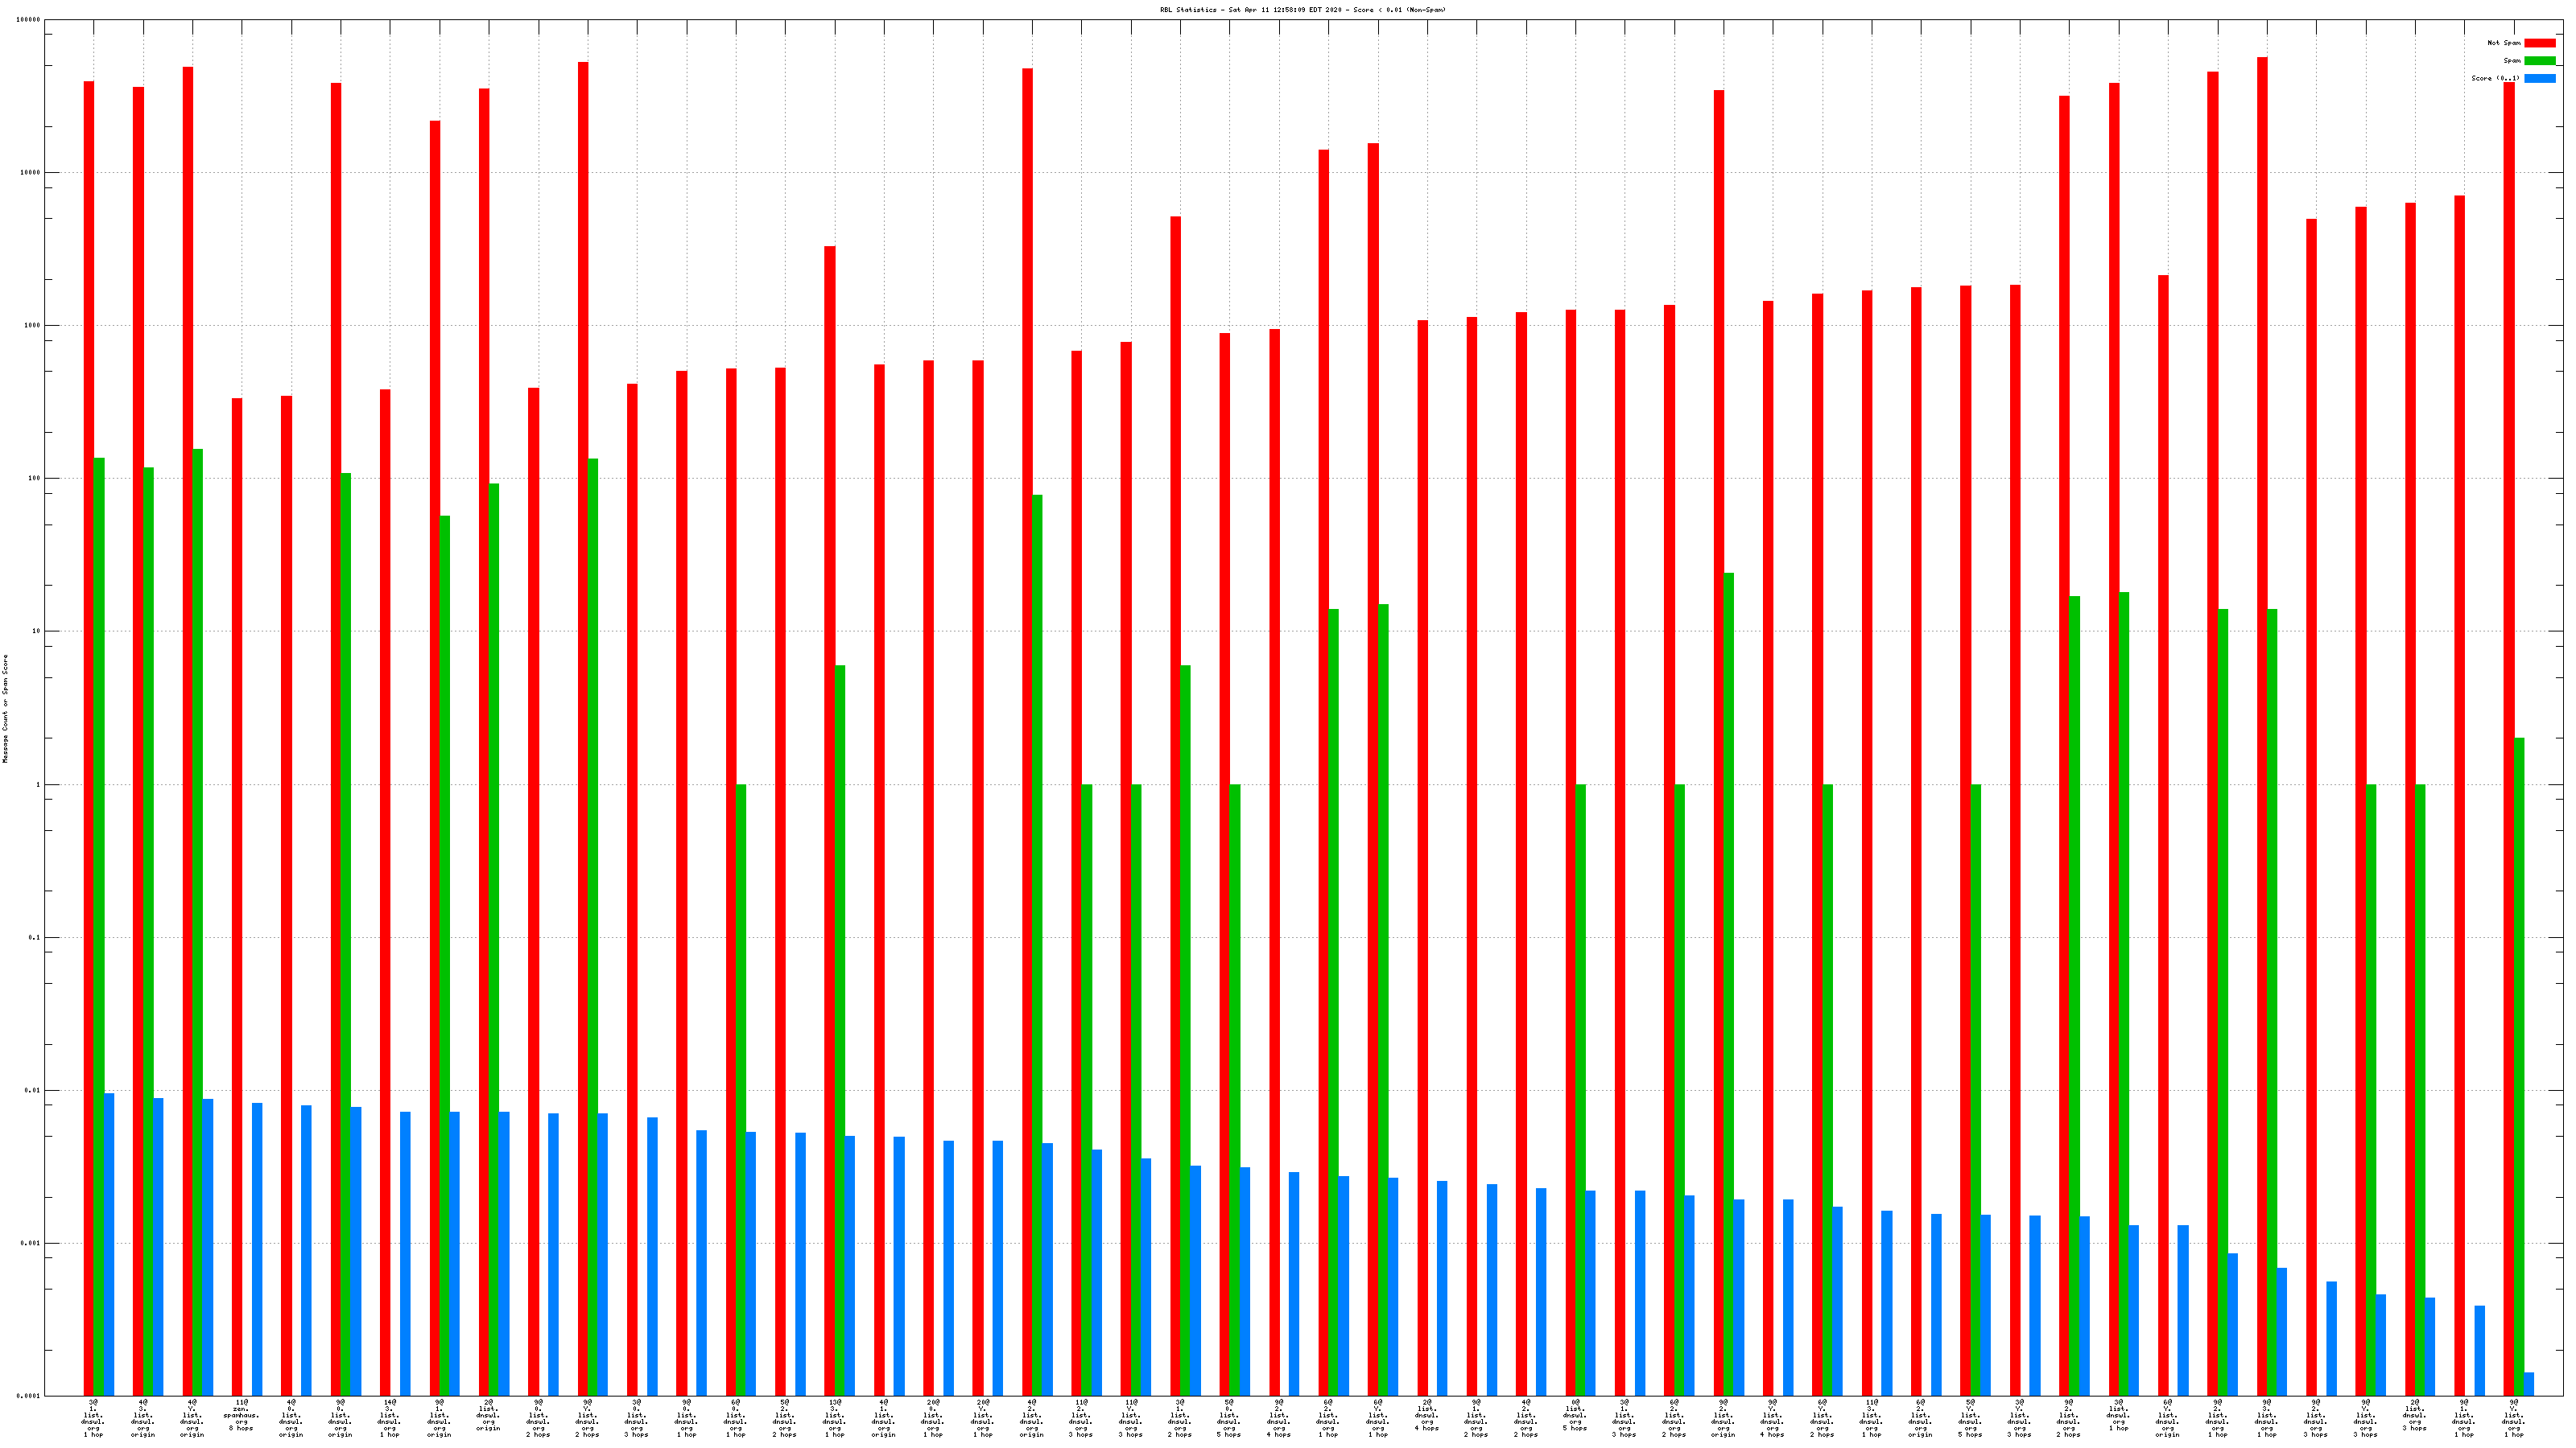Click the 0.01 y-axis tick label
Image resolution: width=2576 pixels, height=1448 pixels.
(31, 1090)
